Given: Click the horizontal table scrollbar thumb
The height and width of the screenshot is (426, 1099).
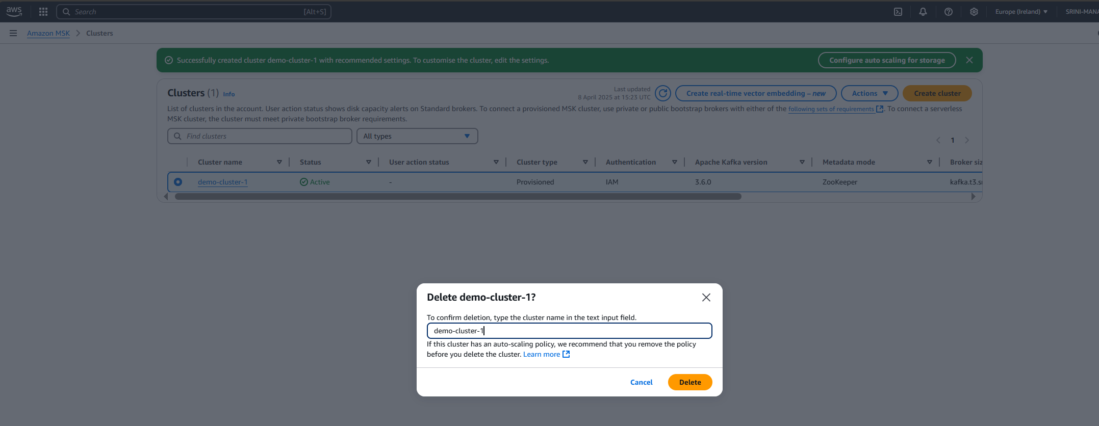Looking at the screenshot, I should coord(458,197).
